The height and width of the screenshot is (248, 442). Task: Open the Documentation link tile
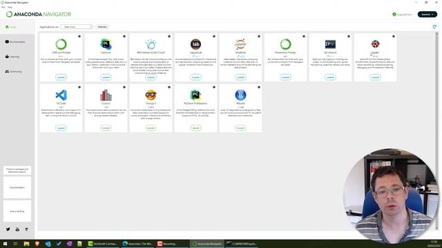[x=17, y=187]
